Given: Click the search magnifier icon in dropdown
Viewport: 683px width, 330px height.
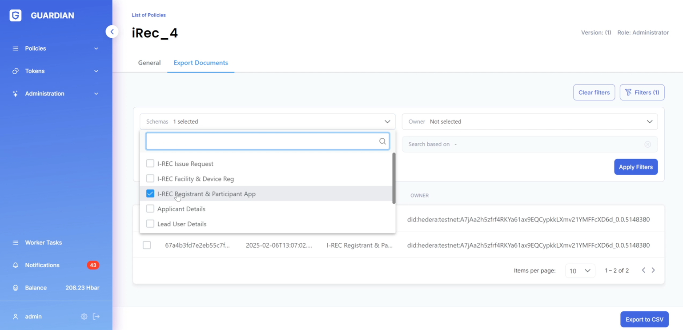Looking at the screenshot, I should 382,141.
